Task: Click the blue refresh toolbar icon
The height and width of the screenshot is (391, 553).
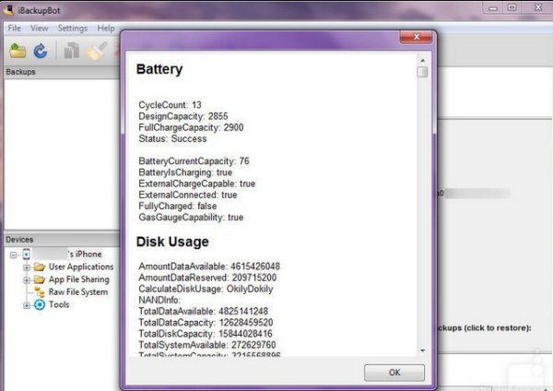Action: click(x=41, y=52)
